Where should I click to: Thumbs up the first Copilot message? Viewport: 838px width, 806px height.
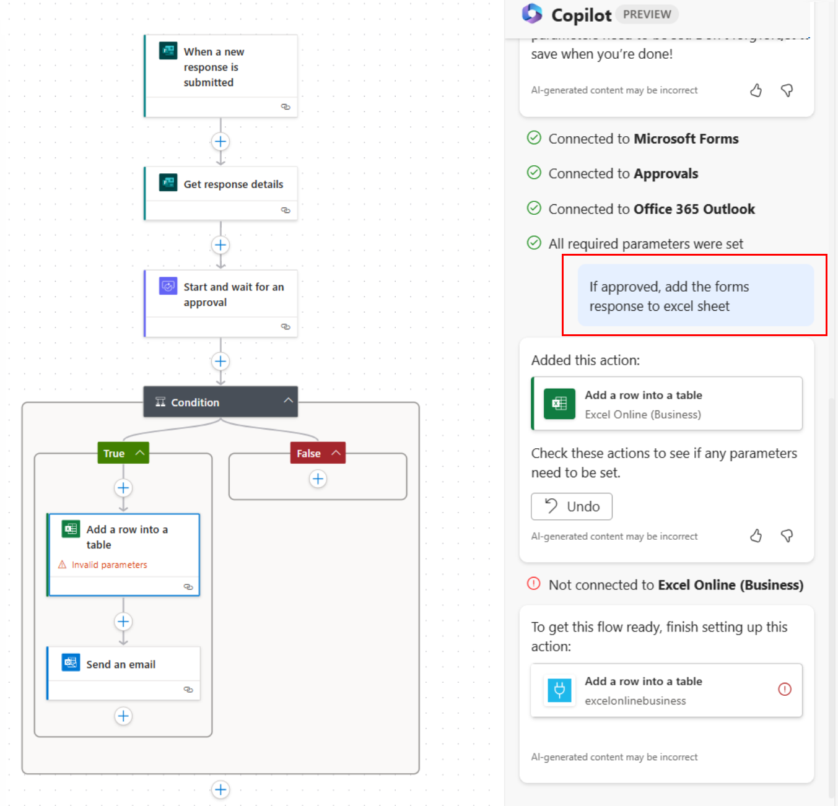[x=756, y=90]
